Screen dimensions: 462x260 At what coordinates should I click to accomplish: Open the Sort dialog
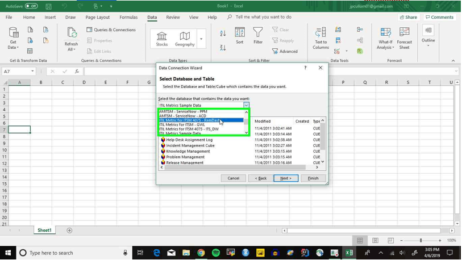tap(240, 36)
